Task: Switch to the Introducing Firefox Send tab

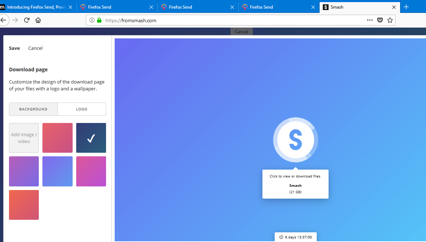Action: click(x=36, y=7)
